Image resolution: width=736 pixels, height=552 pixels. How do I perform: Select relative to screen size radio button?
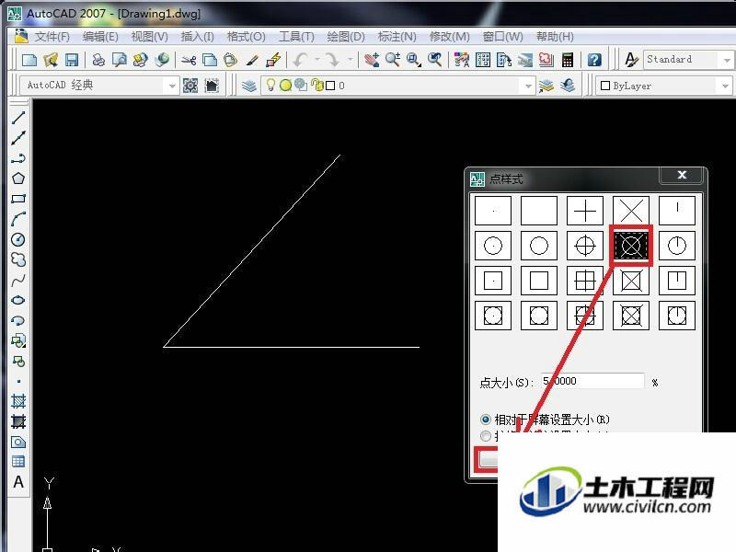pyautogui.click(x=486, y=420)
